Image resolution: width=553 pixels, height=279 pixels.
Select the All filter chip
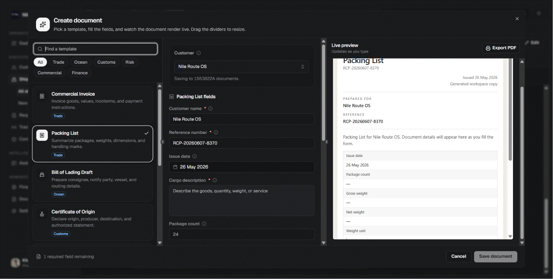click(x=40, y=62)
